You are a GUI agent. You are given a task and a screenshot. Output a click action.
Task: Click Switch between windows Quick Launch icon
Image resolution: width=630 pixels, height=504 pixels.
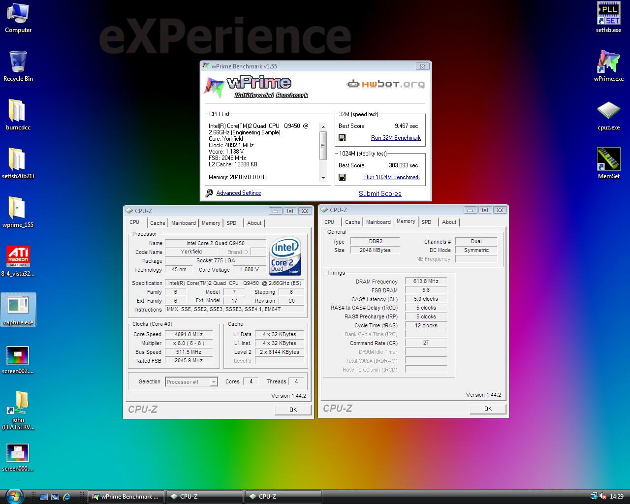point(55,497)
